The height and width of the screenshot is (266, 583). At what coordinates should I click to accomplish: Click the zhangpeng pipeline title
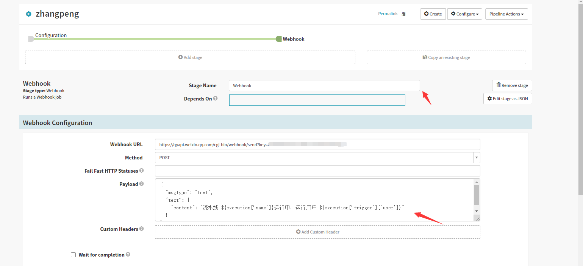point(57,14)
